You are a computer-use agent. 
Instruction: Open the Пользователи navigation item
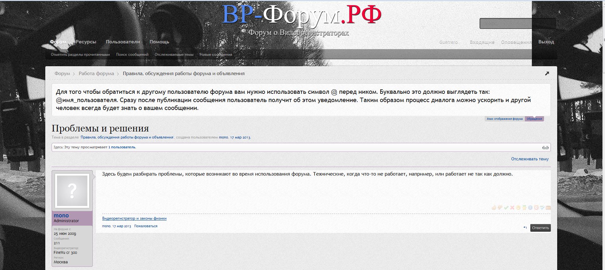pyautogui.click(x=123, y=42)
